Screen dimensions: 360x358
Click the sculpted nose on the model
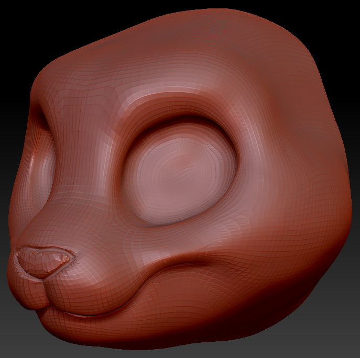click(x=46, y=262)
